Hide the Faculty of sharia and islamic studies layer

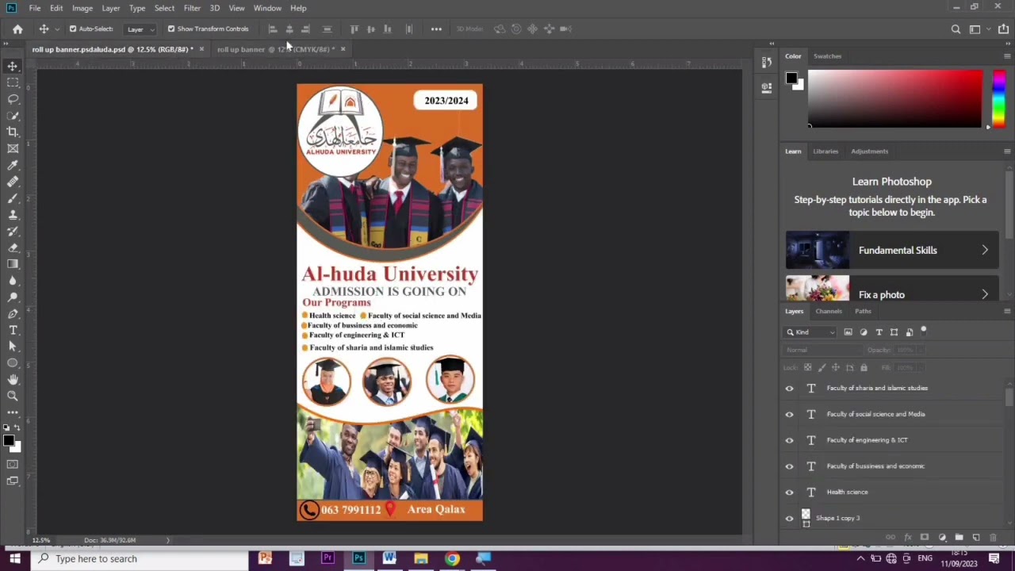click(789, 389)
